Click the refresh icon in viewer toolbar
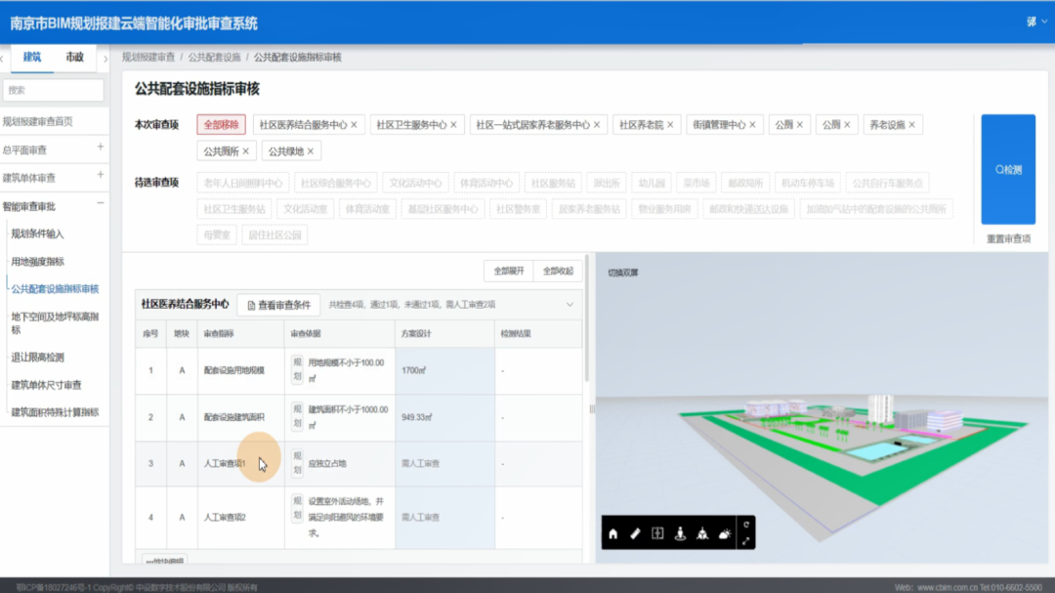The image size is (1055, 593). (746, 525)
